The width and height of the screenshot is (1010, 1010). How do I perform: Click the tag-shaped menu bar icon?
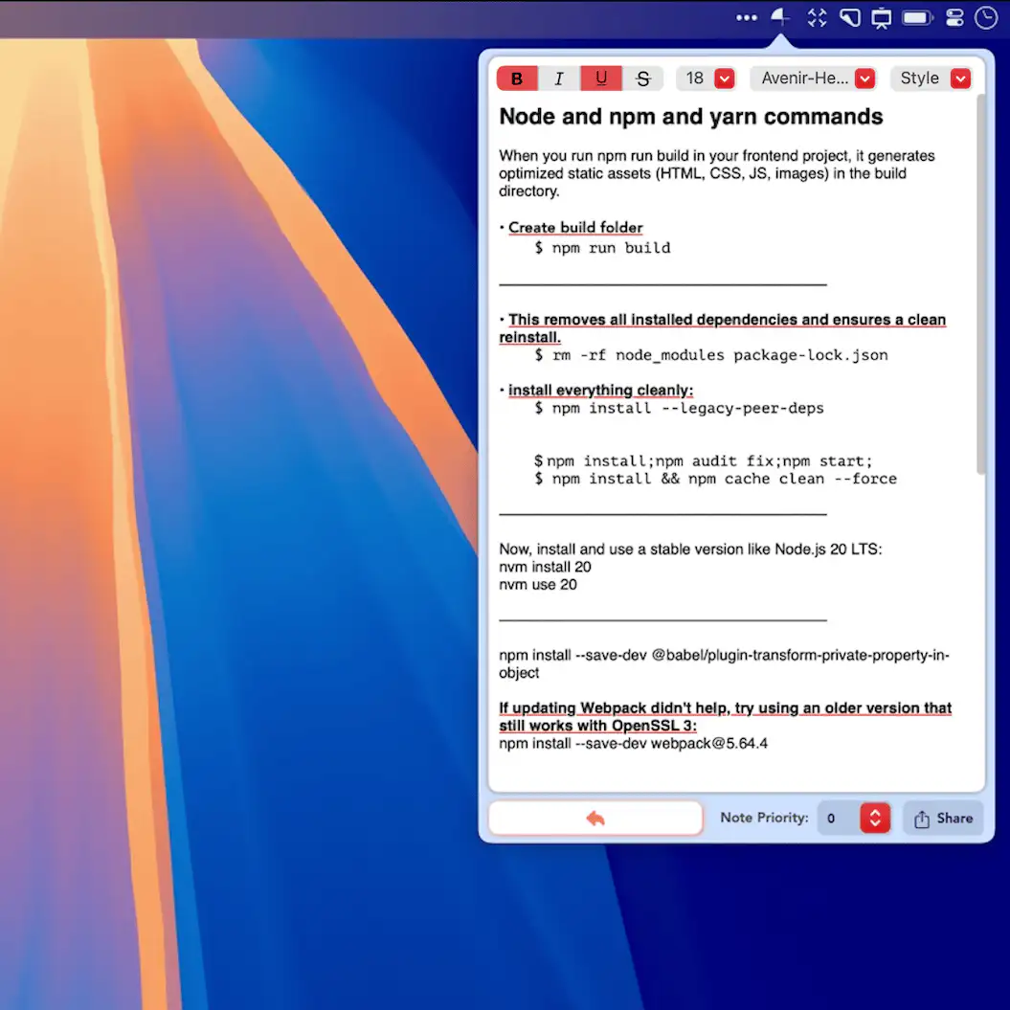point(850,17)
